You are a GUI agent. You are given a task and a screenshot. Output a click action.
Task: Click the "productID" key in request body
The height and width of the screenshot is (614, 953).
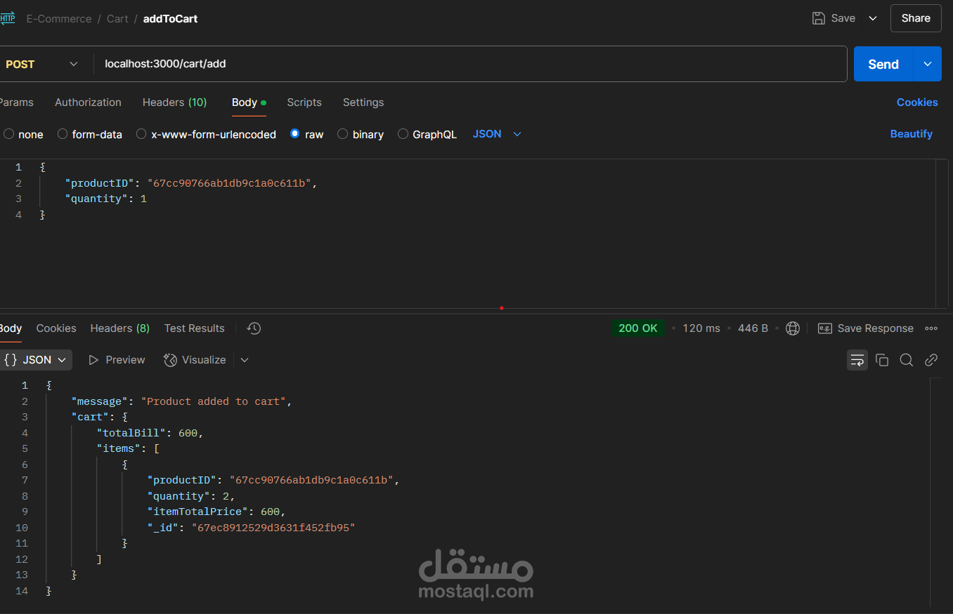[x=100, y=183]
